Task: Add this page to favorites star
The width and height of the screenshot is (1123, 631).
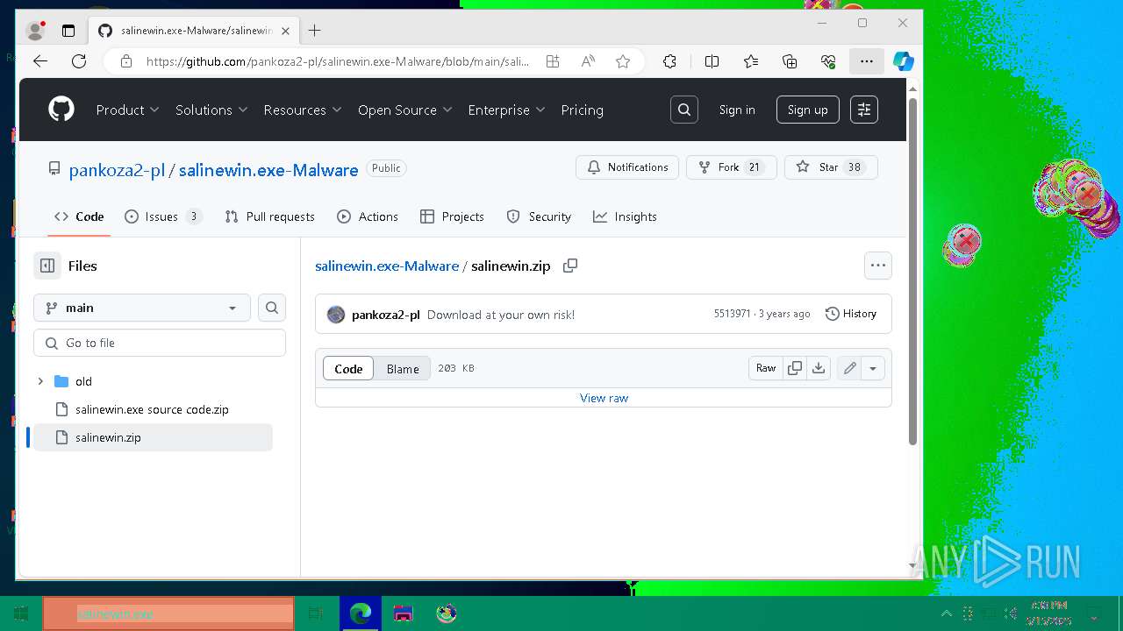Action: [623, 61]
